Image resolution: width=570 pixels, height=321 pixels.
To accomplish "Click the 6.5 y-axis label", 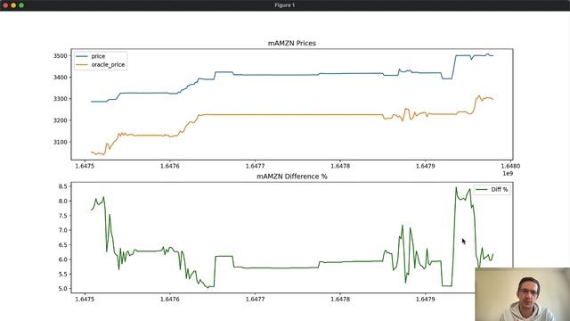I will pos(63,245).
